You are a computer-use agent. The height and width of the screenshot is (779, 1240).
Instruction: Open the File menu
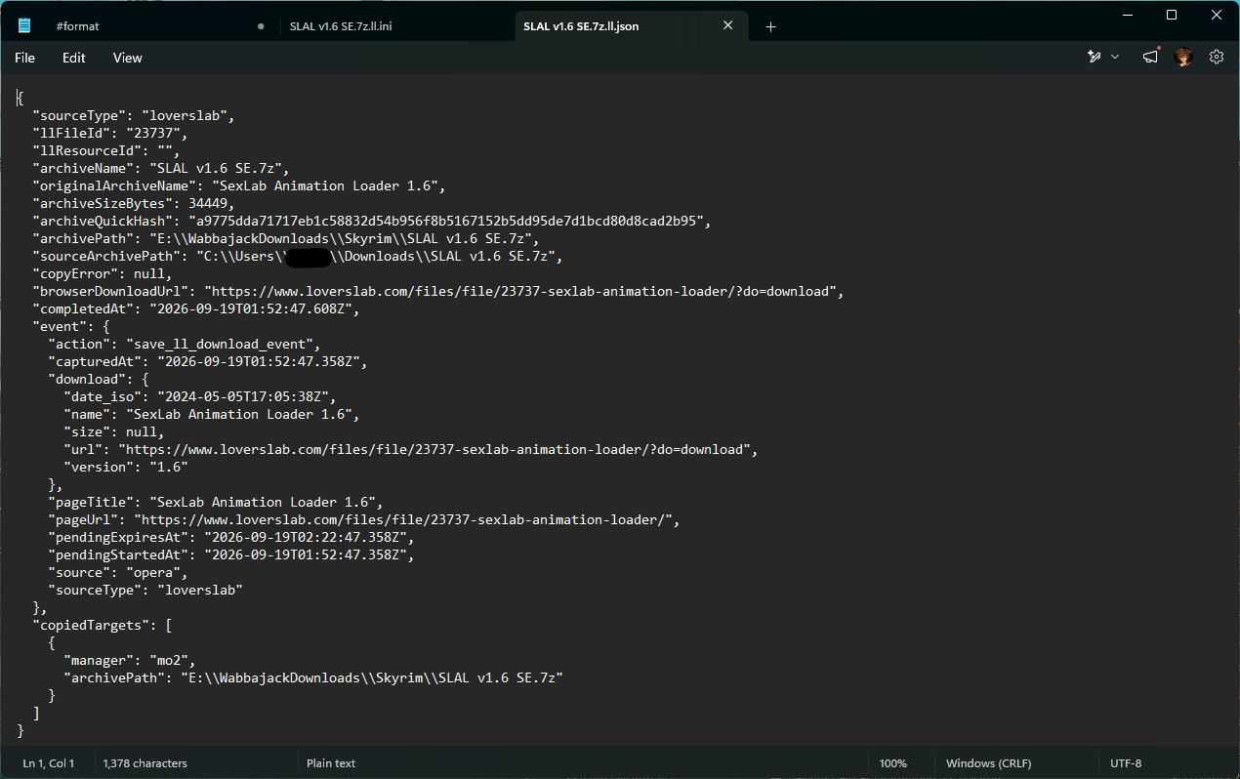pyautogui.click(x=24, y=58)
